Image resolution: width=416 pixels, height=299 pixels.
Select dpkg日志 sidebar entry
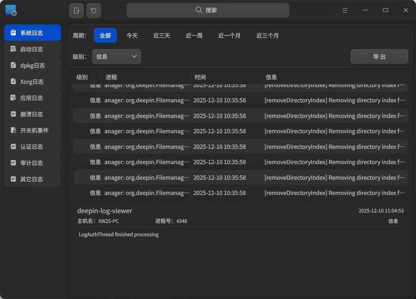[x=32, y=65]
